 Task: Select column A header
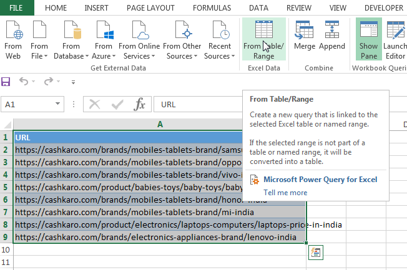coord(160,124)
